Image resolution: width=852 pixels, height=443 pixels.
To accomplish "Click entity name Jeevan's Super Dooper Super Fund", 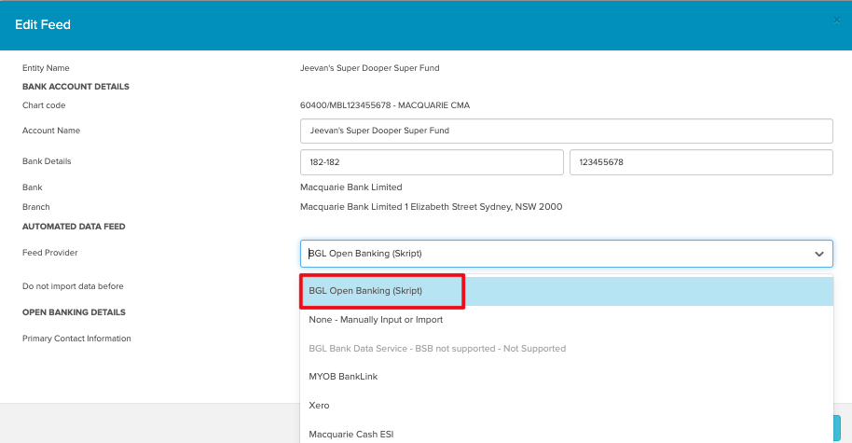I will pyautogui.click(x=369, y=68).
